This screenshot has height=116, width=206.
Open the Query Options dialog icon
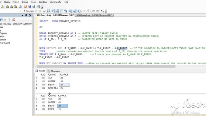coord(53,11)
